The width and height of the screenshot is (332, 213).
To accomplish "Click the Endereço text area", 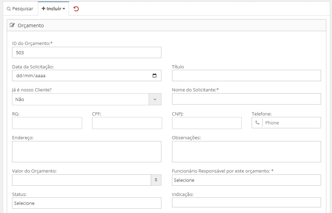I will click(x=86, y=152).
